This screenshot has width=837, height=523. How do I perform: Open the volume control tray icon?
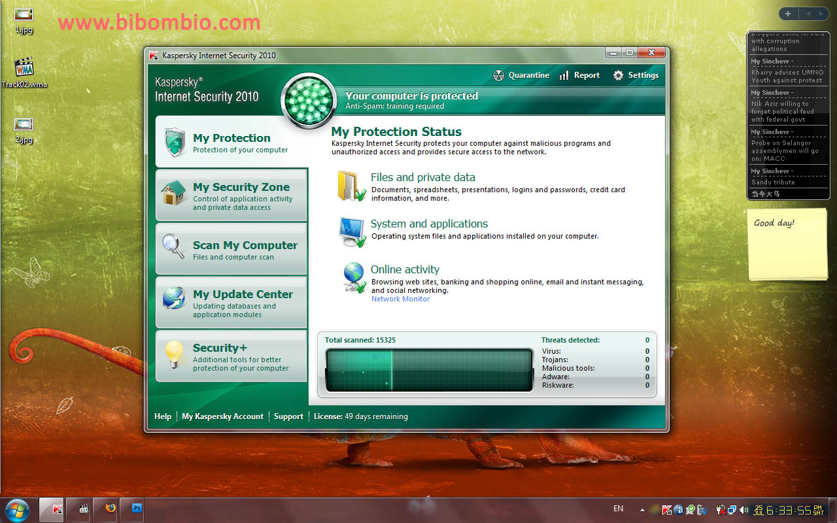tap(743, 509)
